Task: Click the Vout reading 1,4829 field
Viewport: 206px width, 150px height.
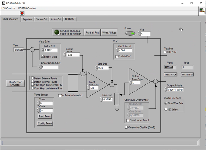Action: tap(170, 67)
